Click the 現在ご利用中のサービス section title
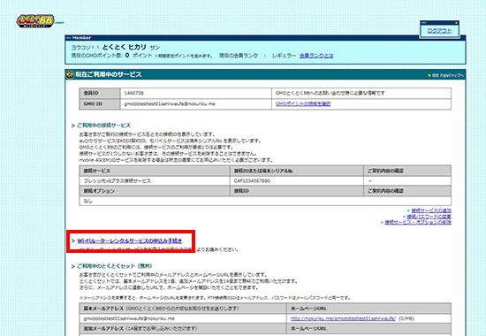Screen dimensions: 486x336 (109, 74)
